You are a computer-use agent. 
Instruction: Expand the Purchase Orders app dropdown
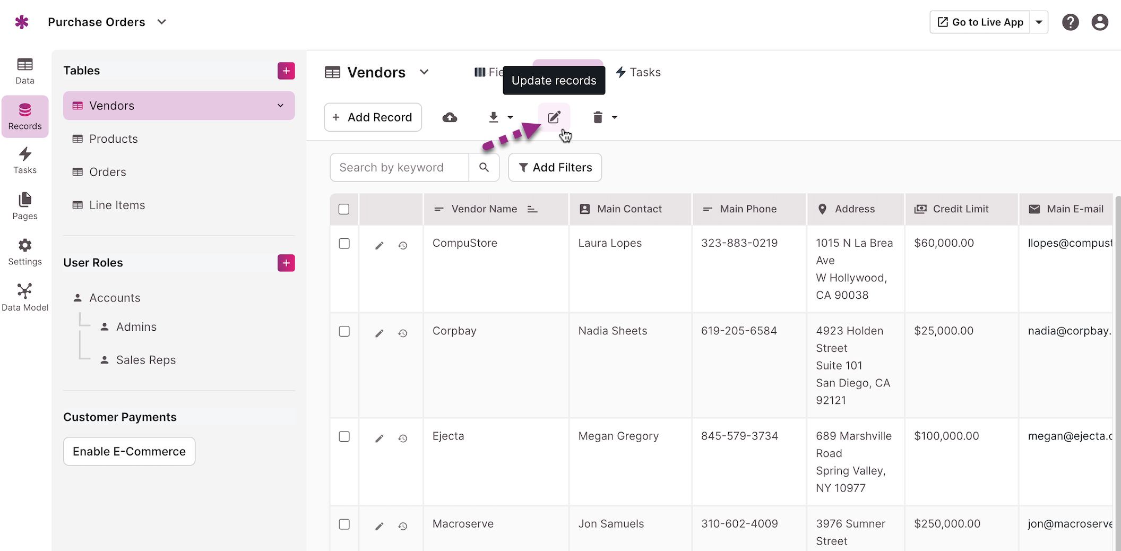click(162, 22)
